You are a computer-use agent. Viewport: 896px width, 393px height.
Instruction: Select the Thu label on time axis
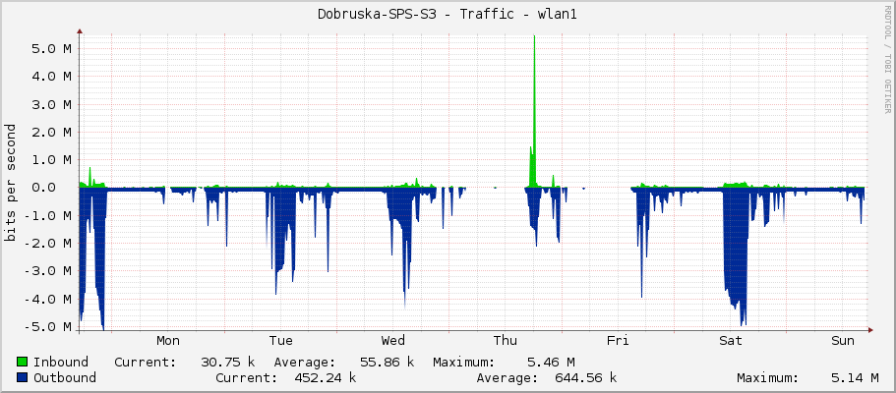pyautogui.click(x=506, y=341)
